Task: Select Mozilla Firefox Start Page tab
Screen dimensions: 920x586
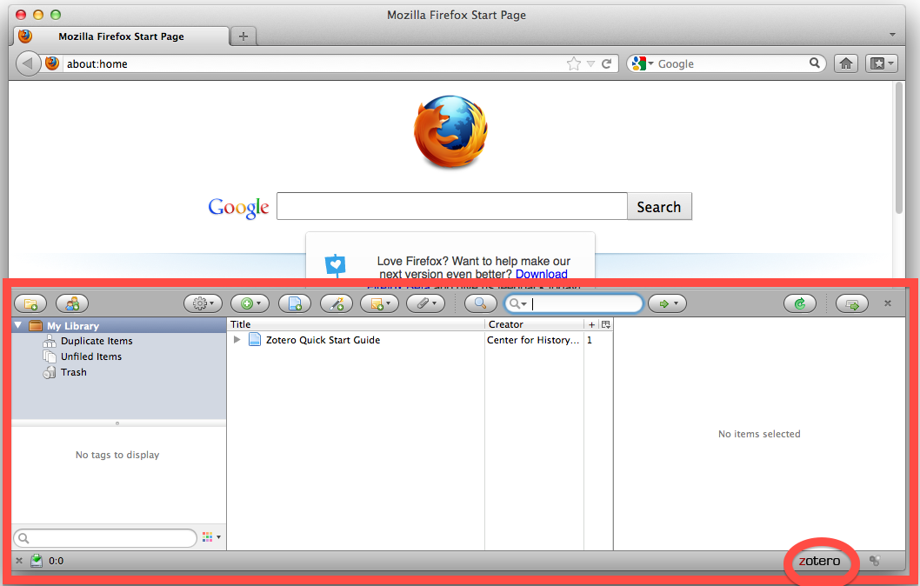Action: coord(122,37)
